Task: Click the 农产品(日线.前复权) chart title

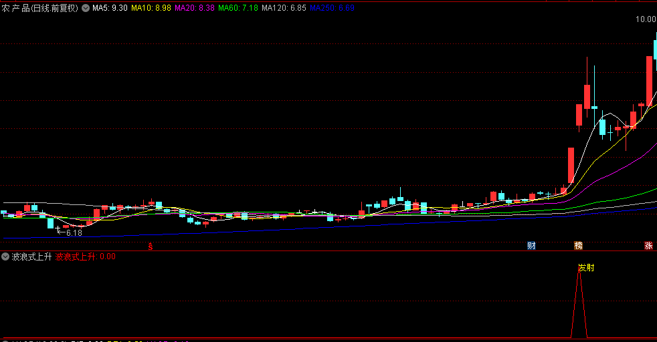Action: (x=39, y=8)
